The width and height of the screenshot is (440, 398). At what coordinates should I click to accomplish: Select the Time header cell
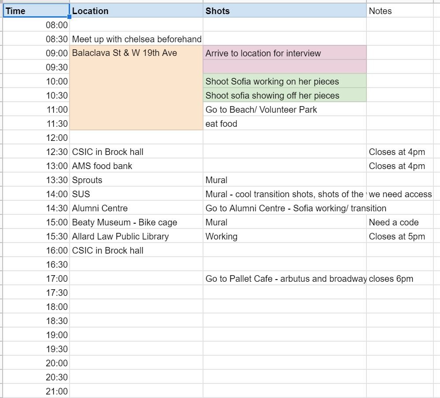click(x=36, y=11)
